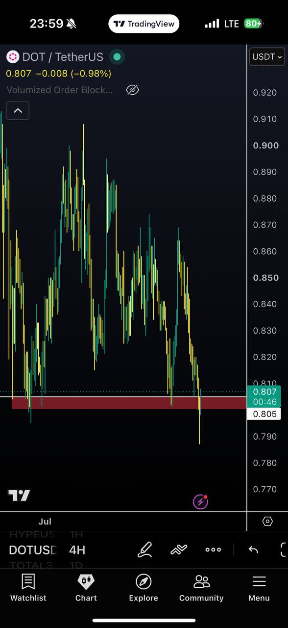Screen dimensions: 288x628
Task: Tap the purple lightning flash icon
Action: pyautogui.click(x=200, y=501)
